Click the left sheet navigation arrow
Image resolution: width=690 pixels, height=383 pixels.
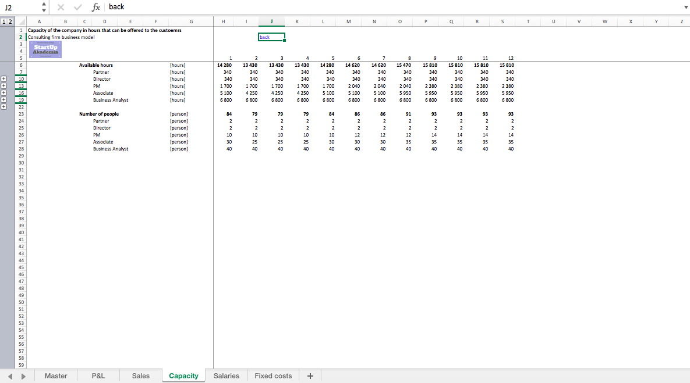point(9,375)
